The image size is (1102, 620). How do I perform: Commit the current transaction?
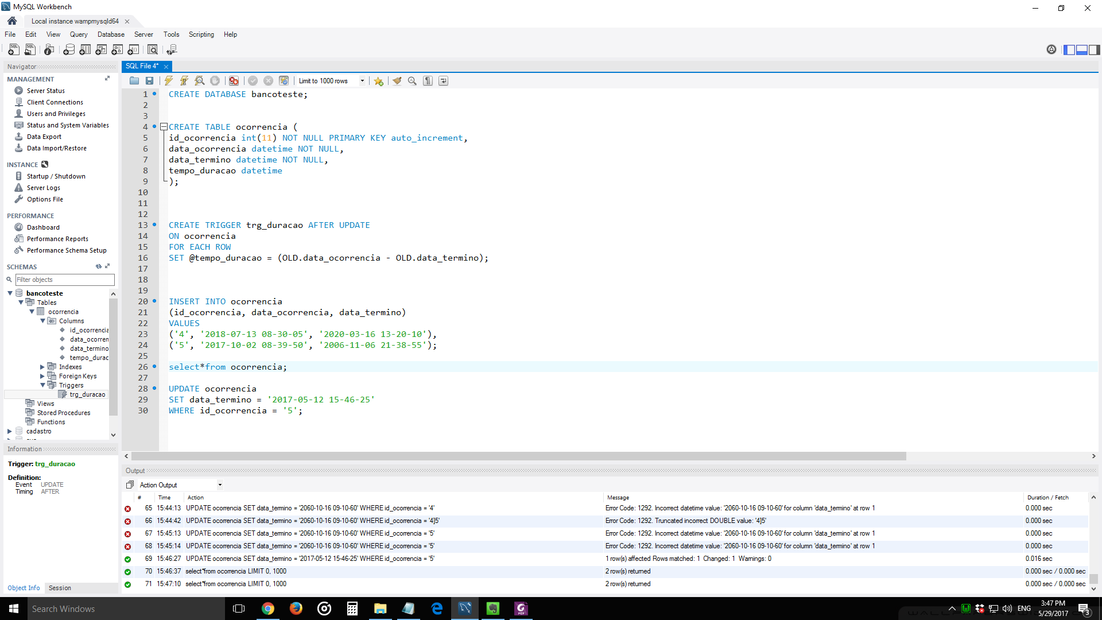[253, 81]
